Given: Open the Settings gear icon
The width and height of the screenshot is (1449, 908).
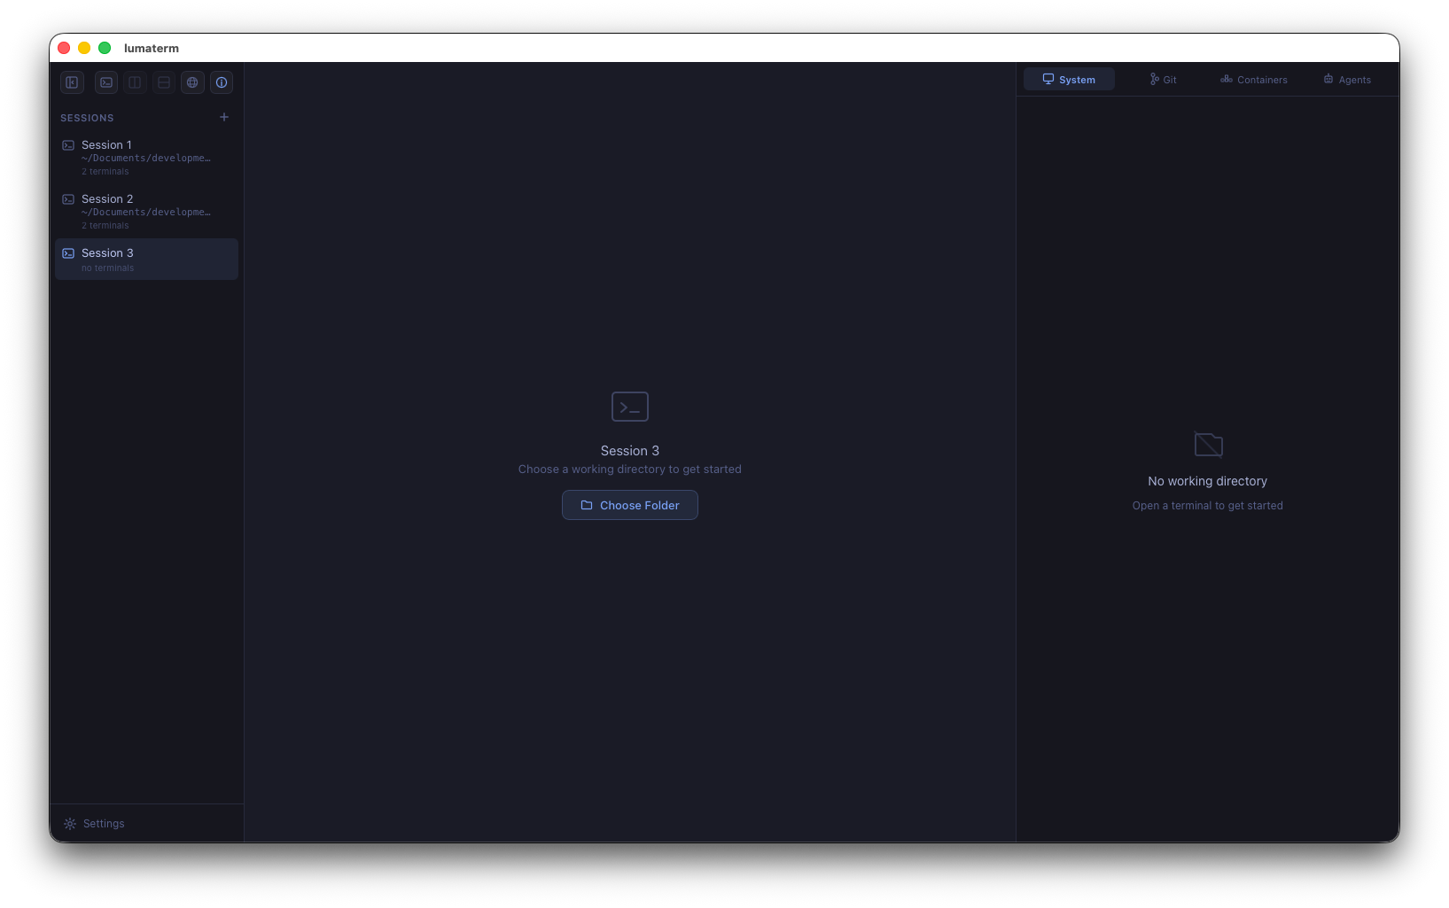Looking at the screenshot, I should (x=69, y=823).
